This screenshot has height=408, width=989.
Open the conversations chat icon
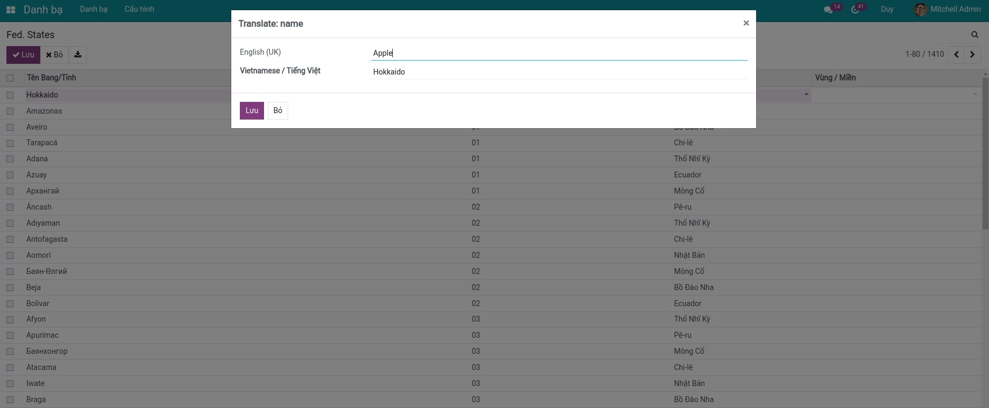pos(828,10)
